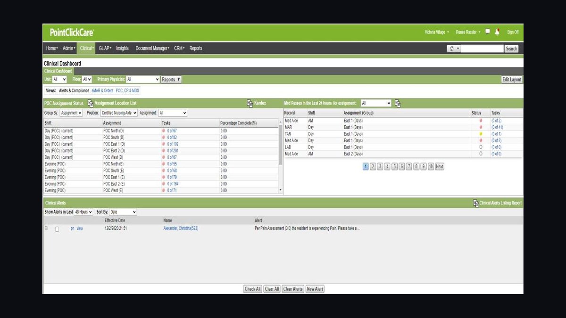Open the Reports dropdown button in filter bar
This screenshot has height=318, width=566.
[x=171, y=80]
